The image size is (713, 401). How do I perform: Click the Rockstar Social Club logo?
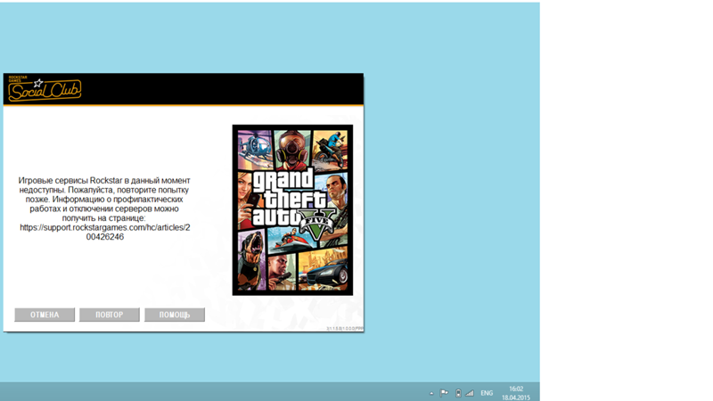tap(45, 89)
